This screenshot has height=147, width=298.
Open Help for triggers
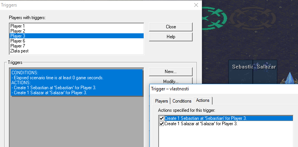[171, 37]
